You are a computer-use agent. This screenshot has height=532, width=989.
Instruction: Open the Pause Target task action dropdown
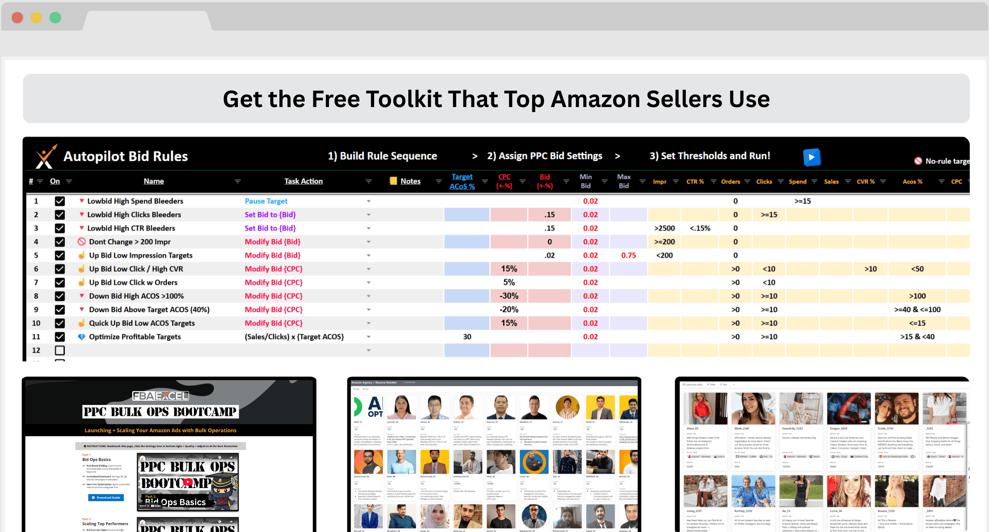coord(368,201)
